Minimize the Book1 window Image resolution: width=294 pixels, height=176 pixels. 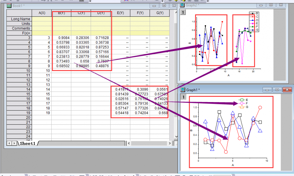pyautogui.click(x=154, y=6)
